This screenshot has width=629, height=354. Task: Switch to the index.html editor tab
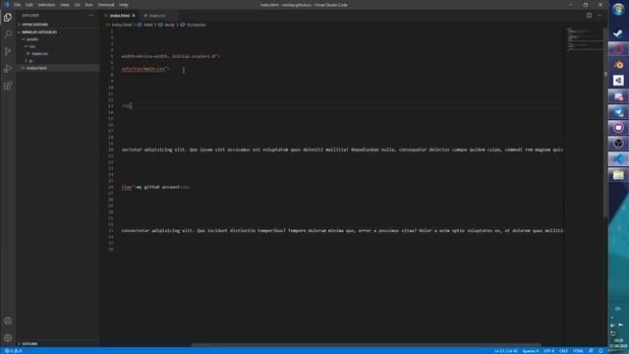[x=119, y=16]
